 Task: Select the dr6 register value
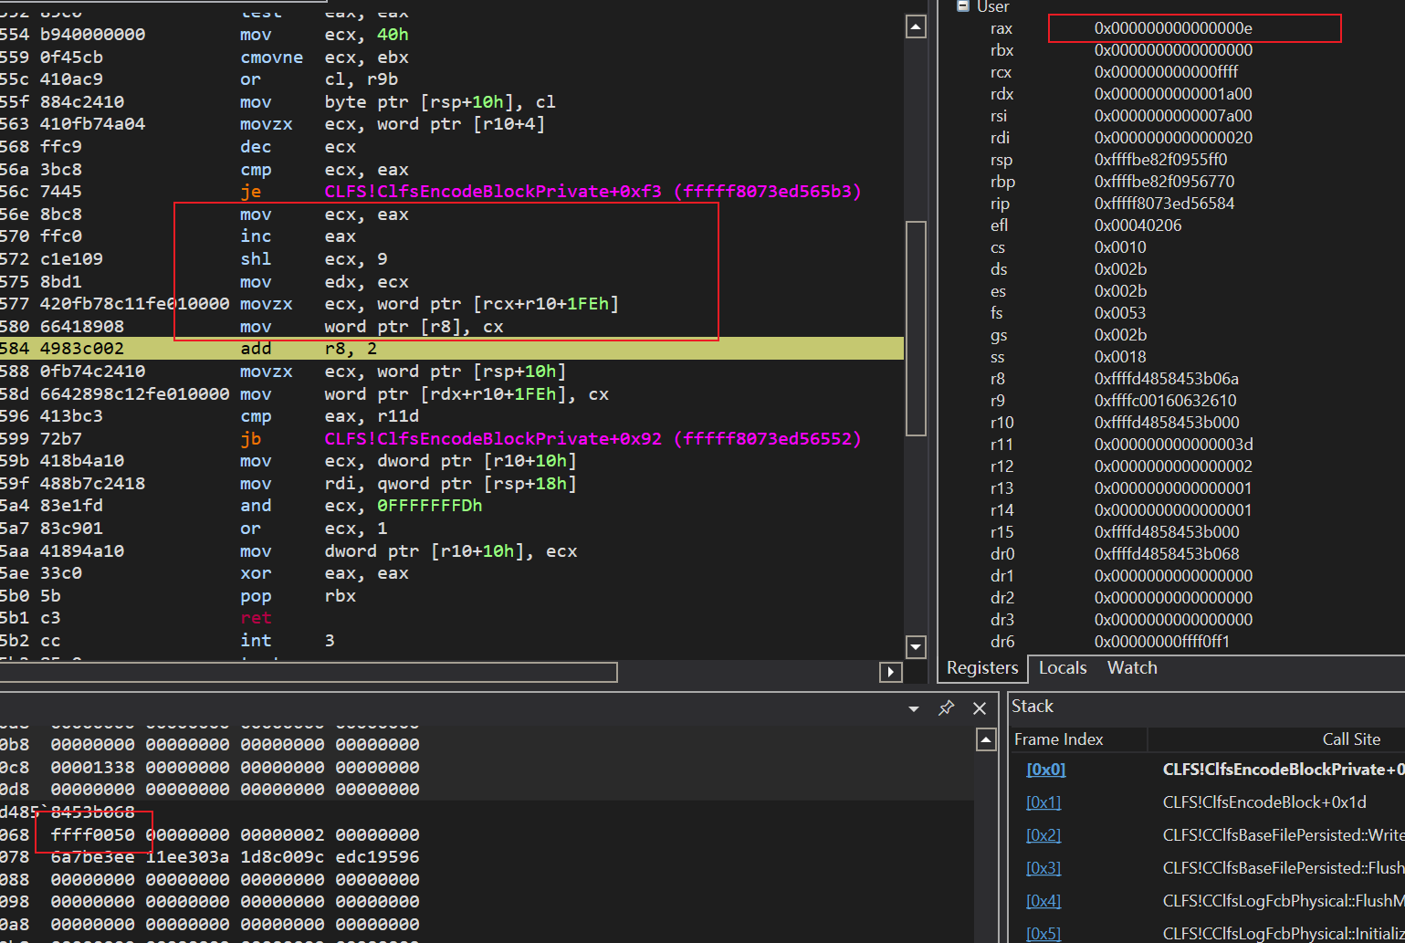click(x=1161, y=642)
